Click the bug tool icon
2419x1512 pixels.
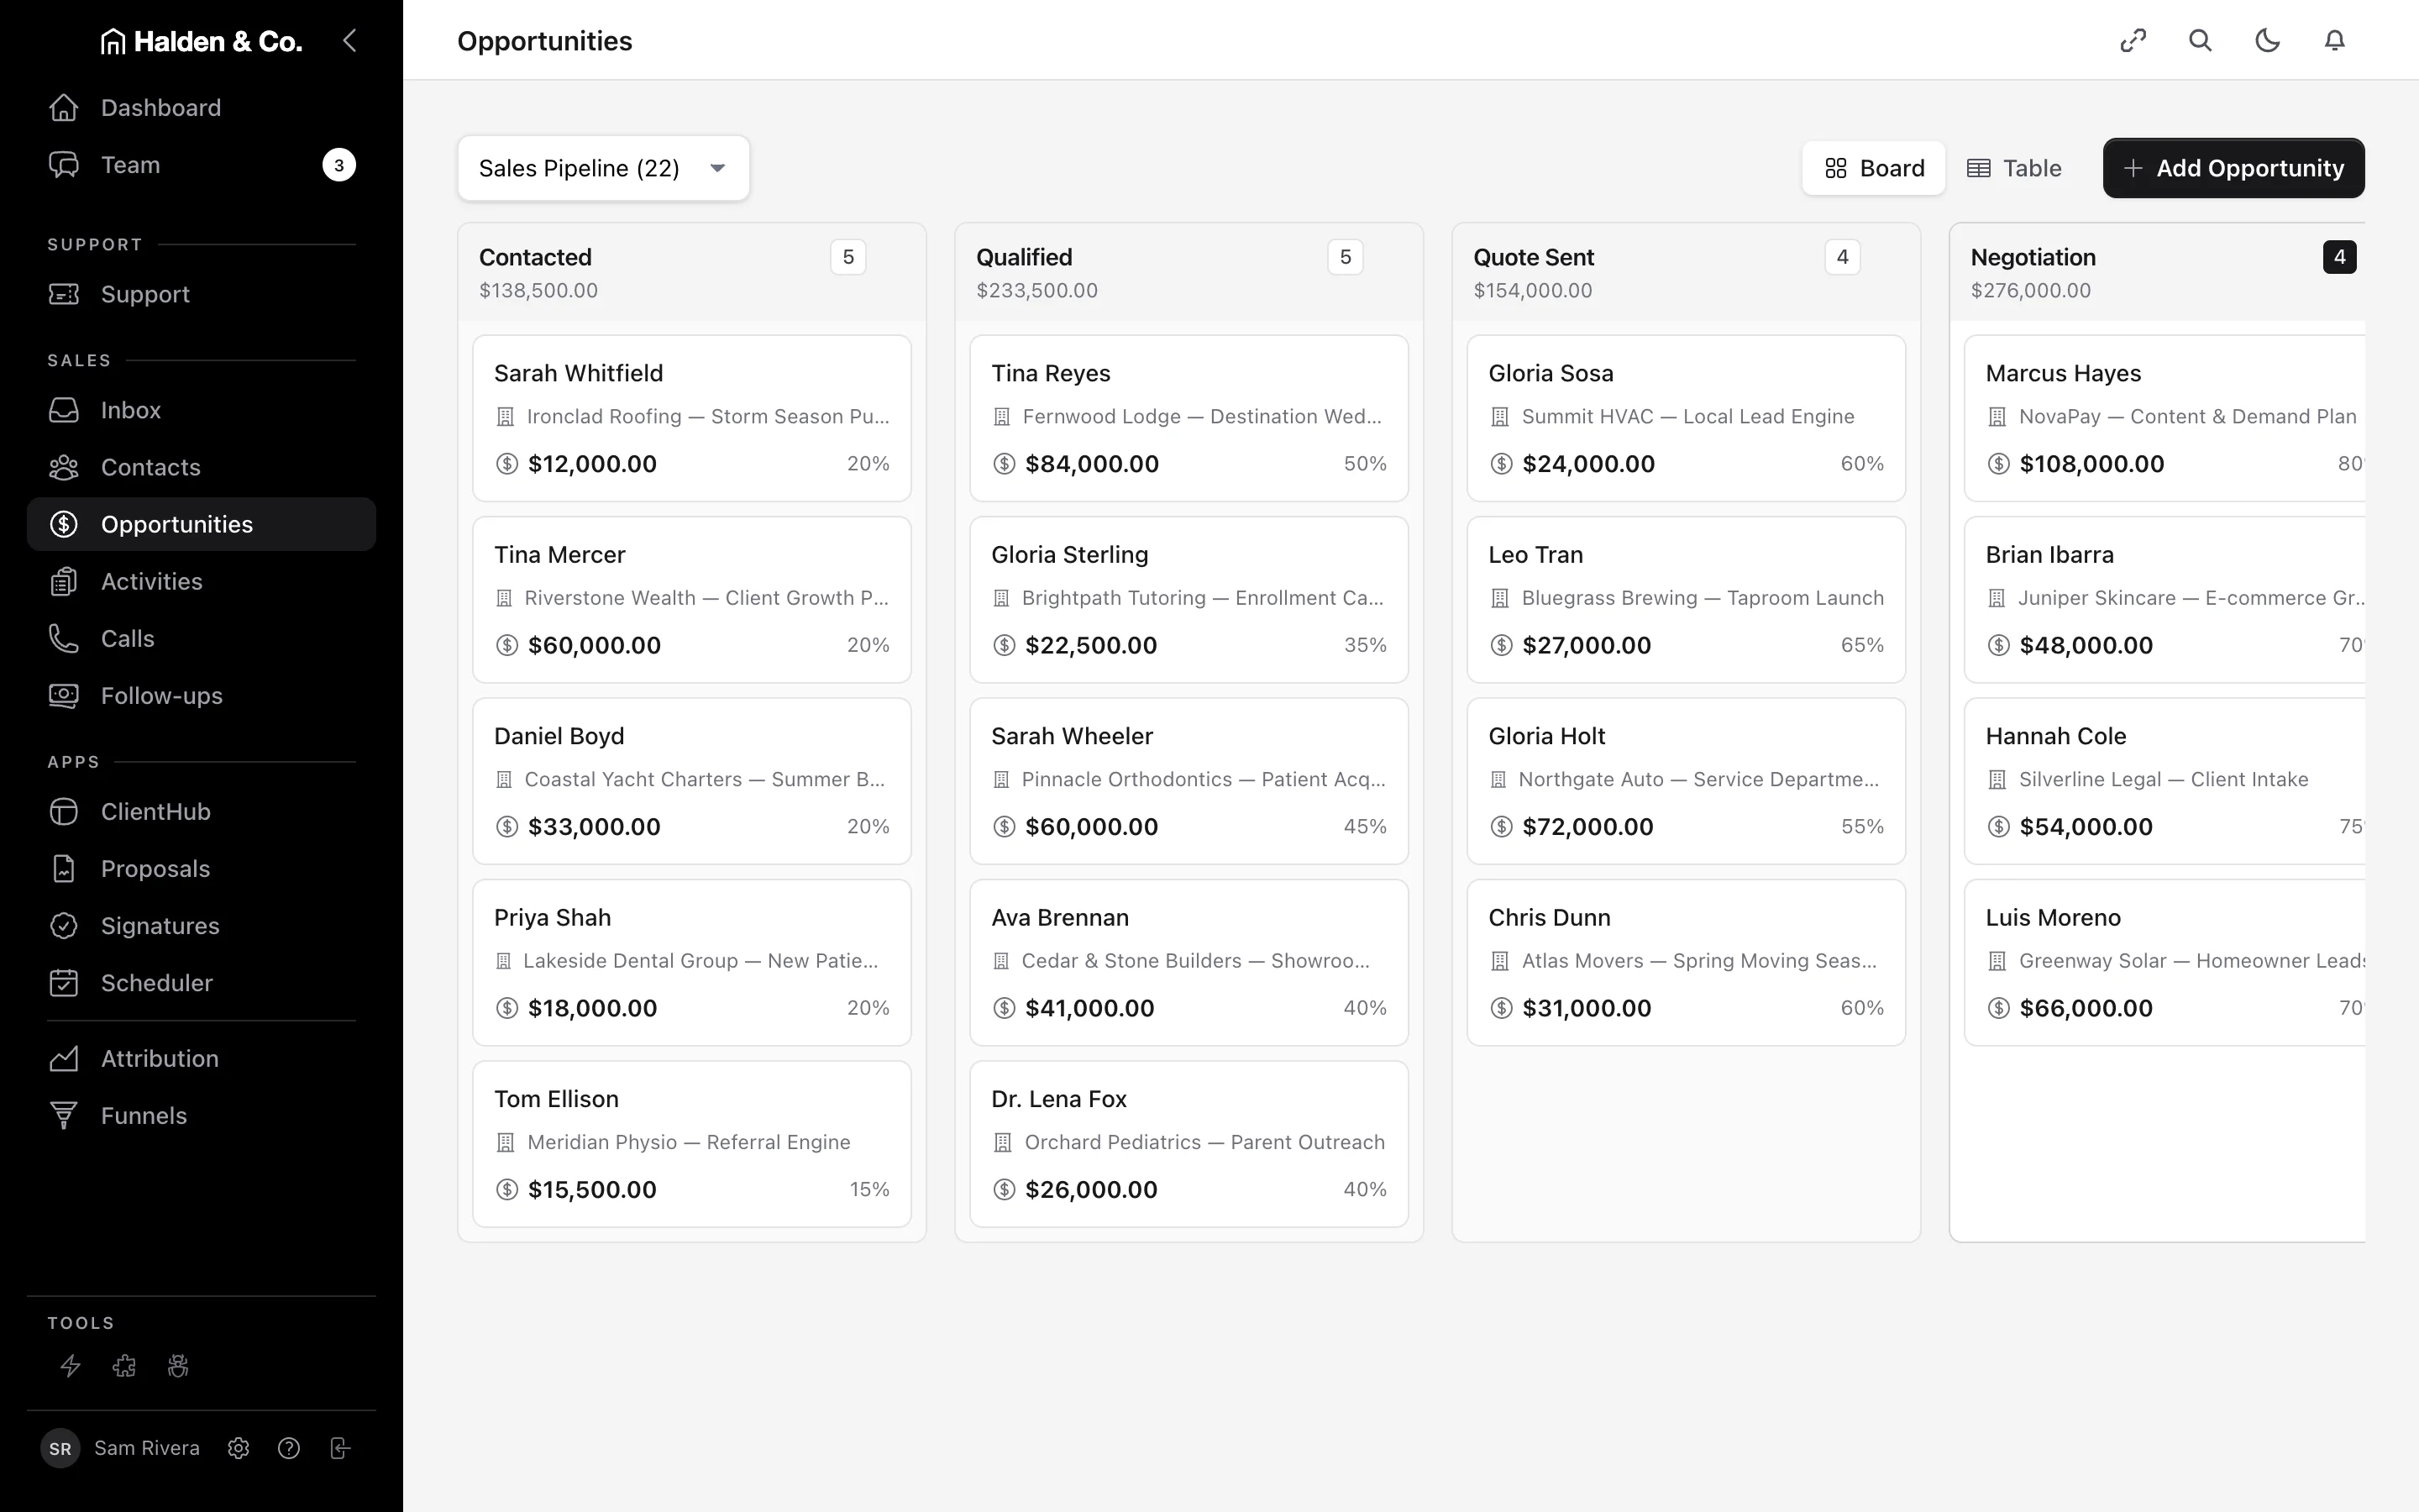click(x=178, y=1366)
